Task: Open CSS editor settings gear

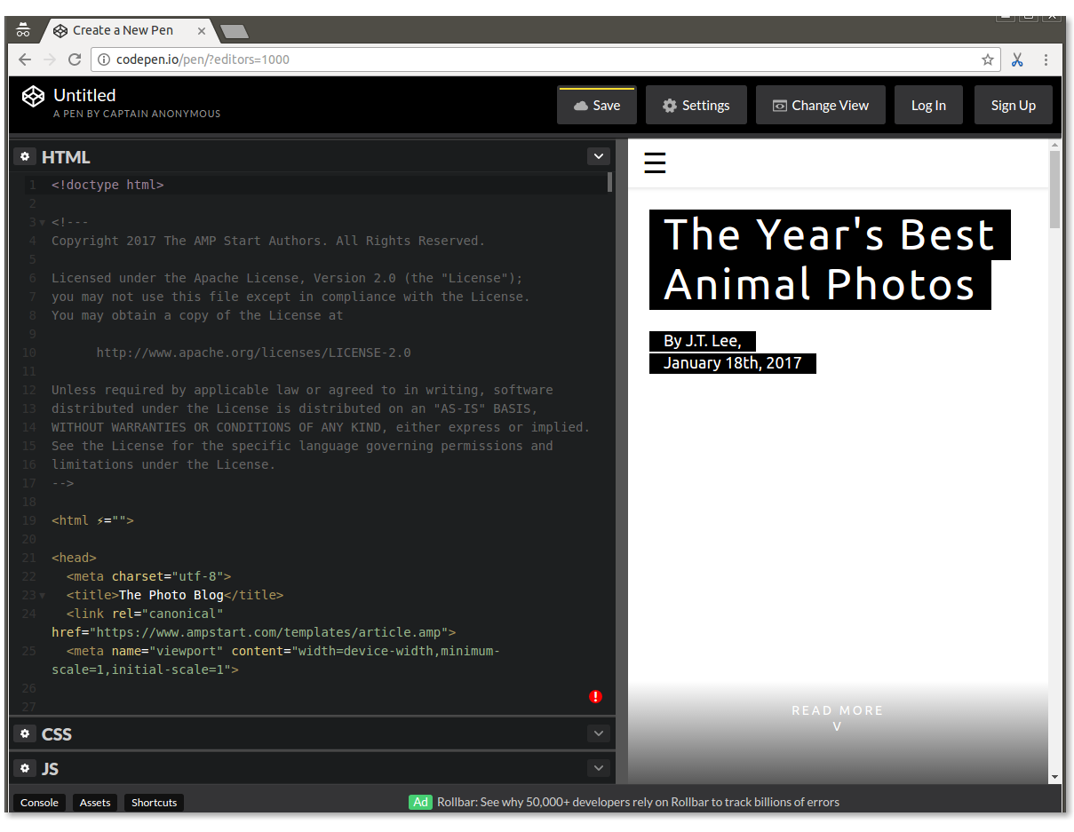Action: [25, 733]
